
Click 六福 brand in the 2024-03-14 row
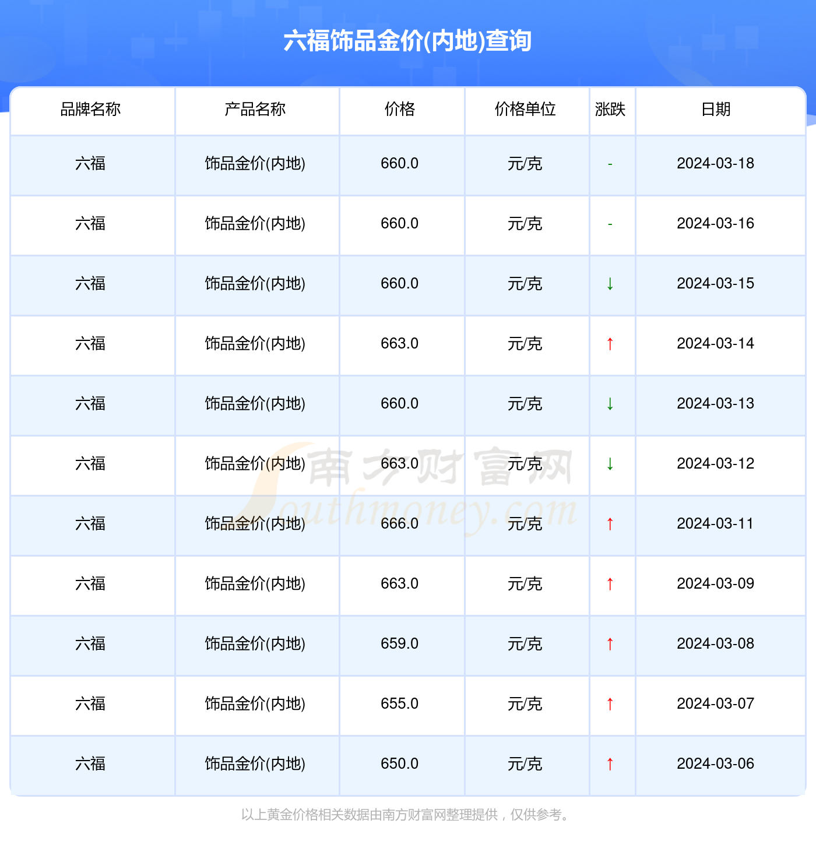(90, 343)
